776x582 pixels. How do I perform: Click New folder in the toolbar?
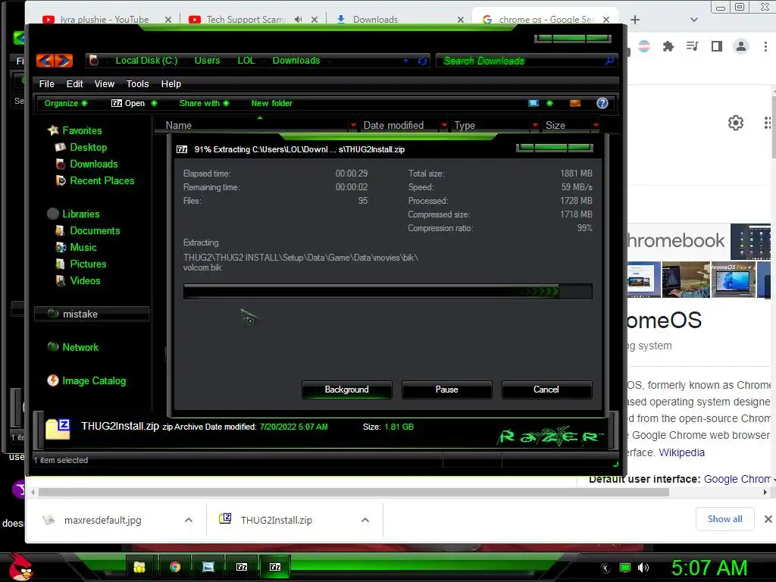pos(272,103)
